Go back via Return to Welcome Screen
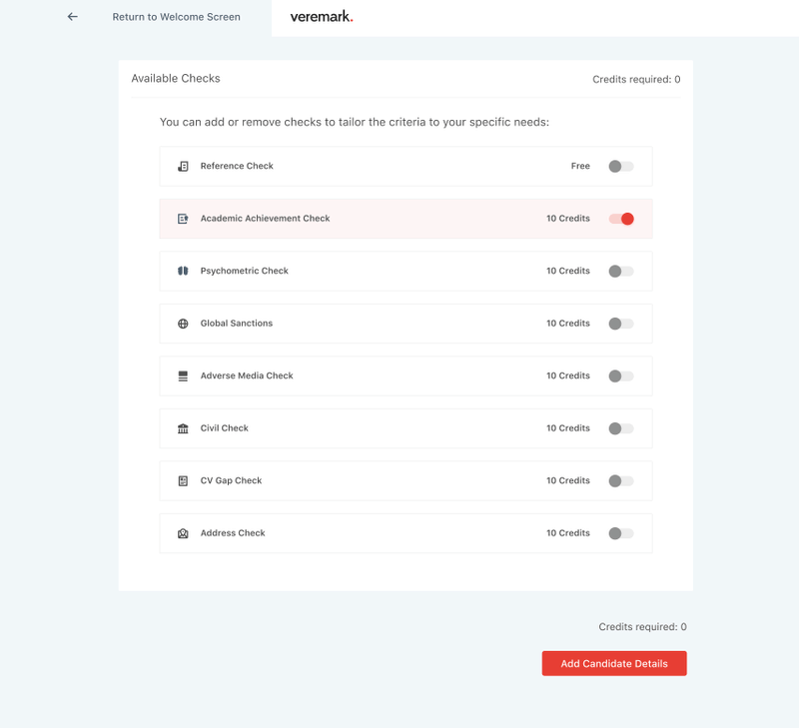The image size is (799, 728). (176, 17)
